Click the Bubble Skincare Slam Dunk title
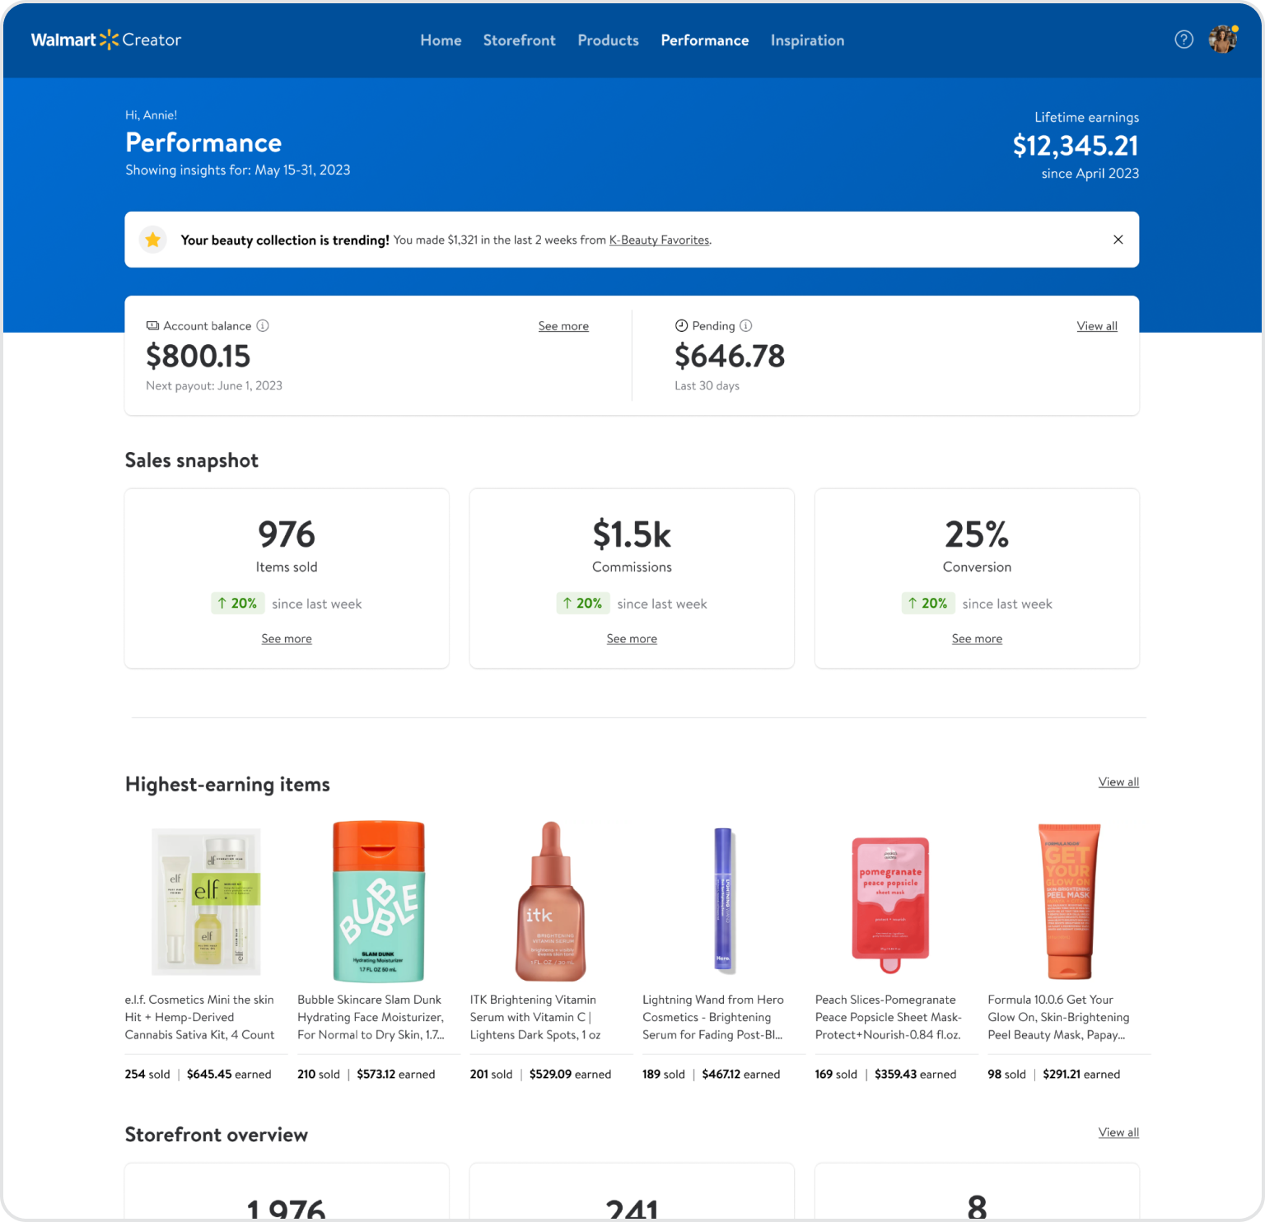 (x=371, y=1017)
